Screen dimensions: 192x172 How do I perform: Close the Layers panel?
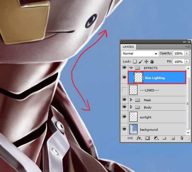[189, 42]
